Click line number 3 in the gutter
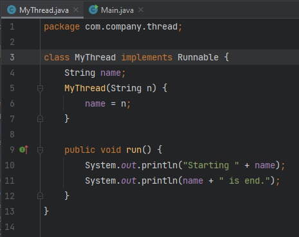The height and width of the screenshot is (237, 299). (12, 57)
